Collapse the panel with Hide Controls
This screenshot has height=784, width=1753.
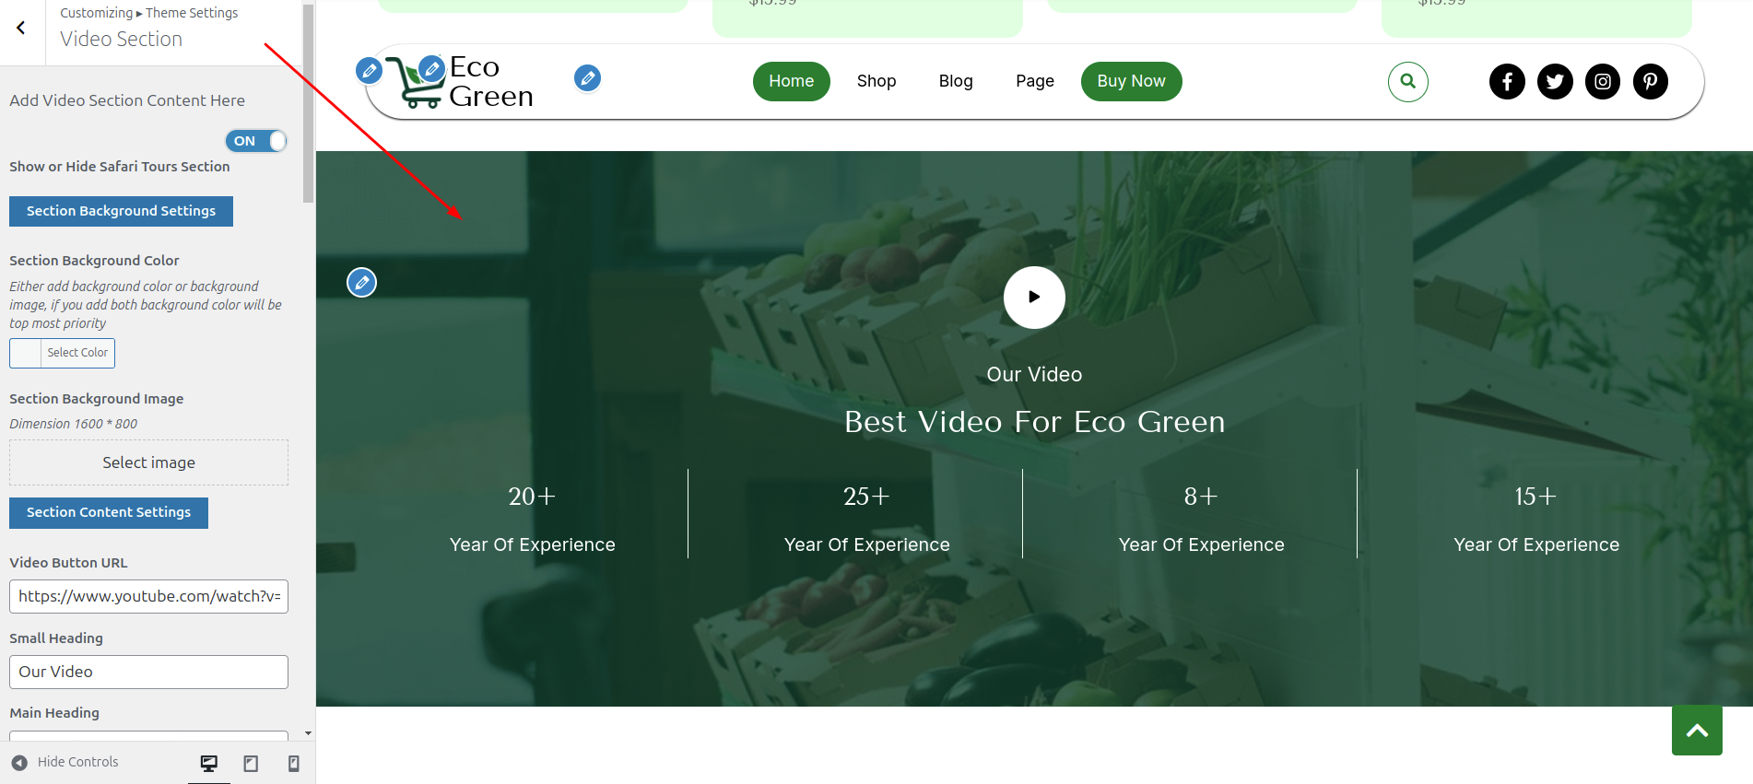[65, 762]
